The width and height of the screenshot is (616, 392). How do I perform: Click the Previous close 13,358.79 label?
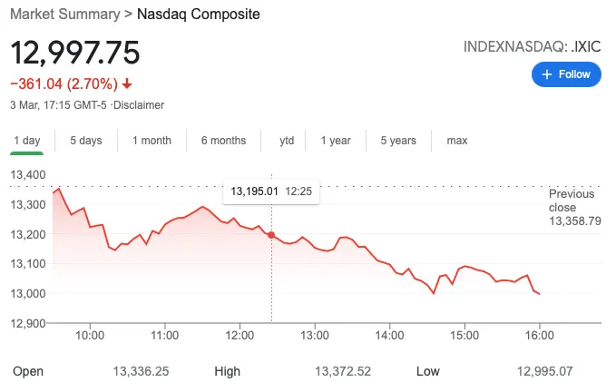pos(575,208)
